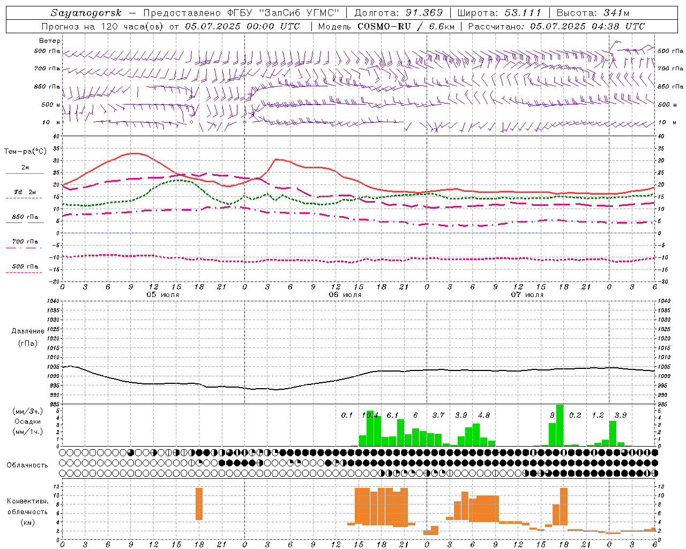Select the (мм/3ч.) unit label
This screenshot has width=686, height=549.
coord(28,411)
